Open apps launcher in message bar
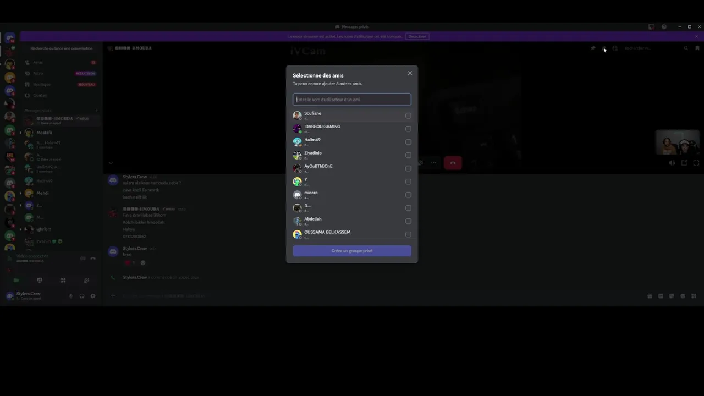 (694, 296)
